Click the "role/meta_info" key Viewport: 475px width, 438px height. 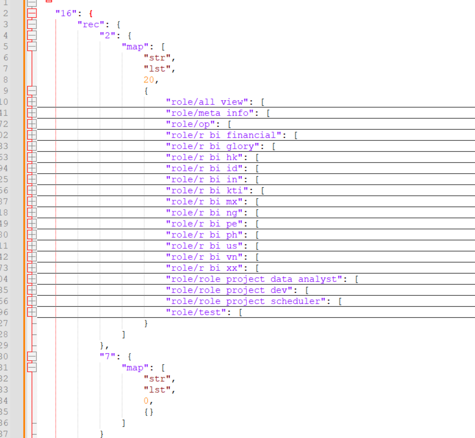(210, 113)
